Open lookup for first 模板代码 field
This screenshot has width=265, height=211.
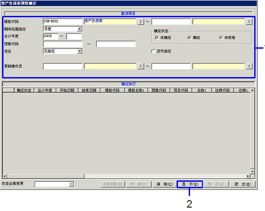(140, 21)
